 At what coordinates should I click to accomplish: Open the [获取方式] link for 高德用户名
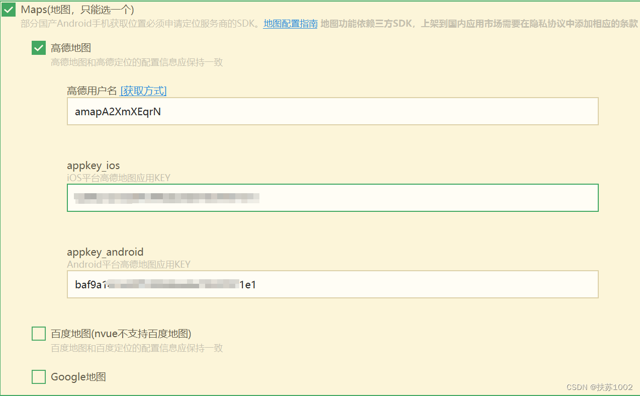143,91
